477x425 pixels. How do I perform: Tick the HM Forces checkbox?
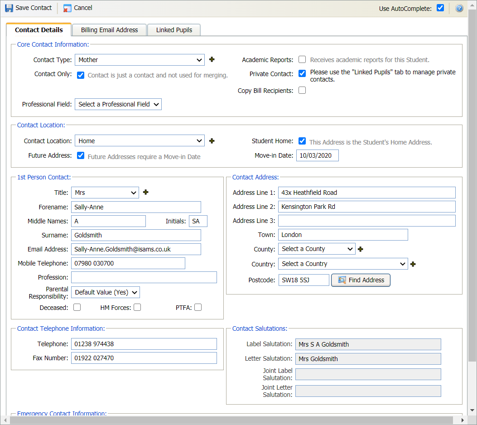pos(137,307)
